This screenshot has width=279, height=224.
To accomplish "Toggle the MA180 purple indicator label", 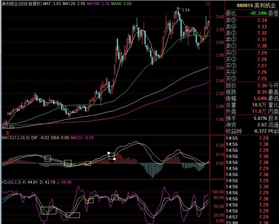I will (98, 4).
